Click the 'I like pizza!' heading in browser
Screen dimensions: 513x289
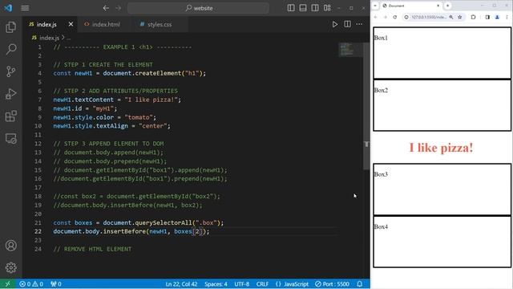441,148
